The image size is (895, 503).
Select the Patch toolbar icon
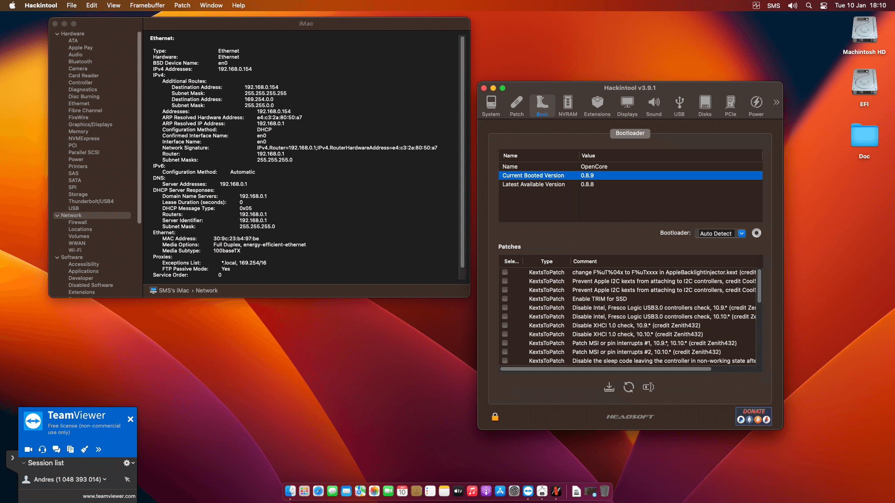coord(516,105)
